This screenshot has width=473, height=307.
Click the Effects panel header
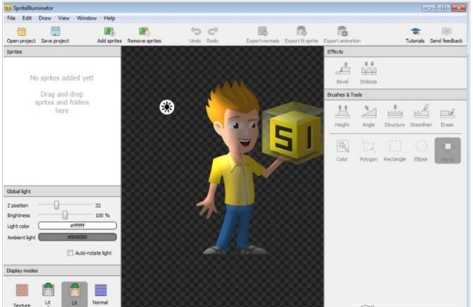point(395,52)
